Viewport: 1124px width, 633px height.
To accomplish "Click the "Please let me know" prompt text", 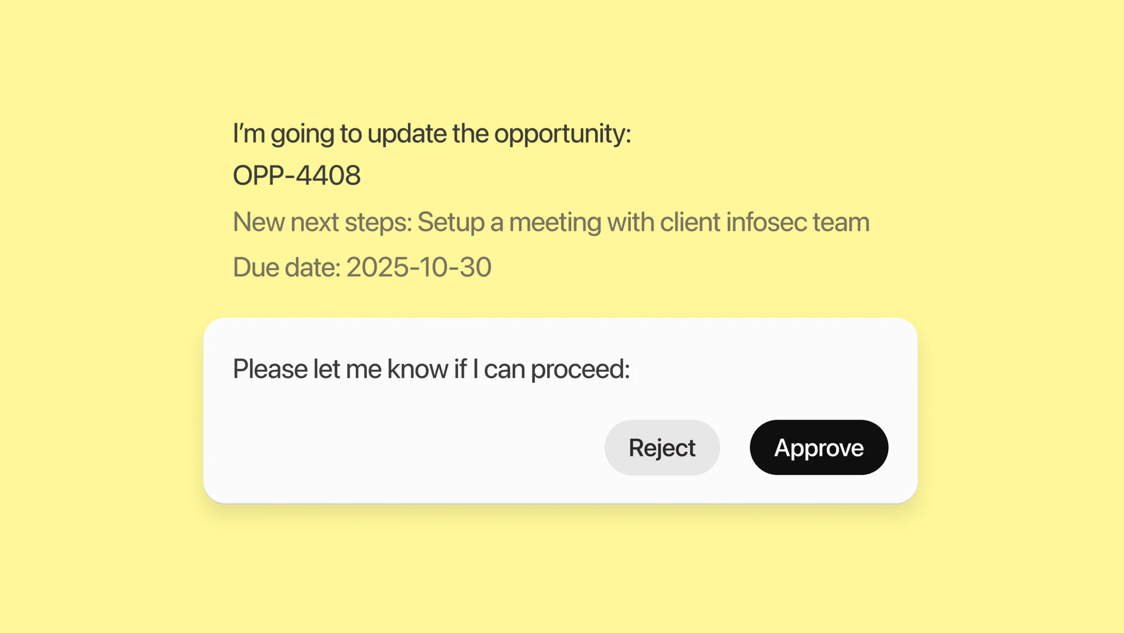I will [x=431, y=369].
